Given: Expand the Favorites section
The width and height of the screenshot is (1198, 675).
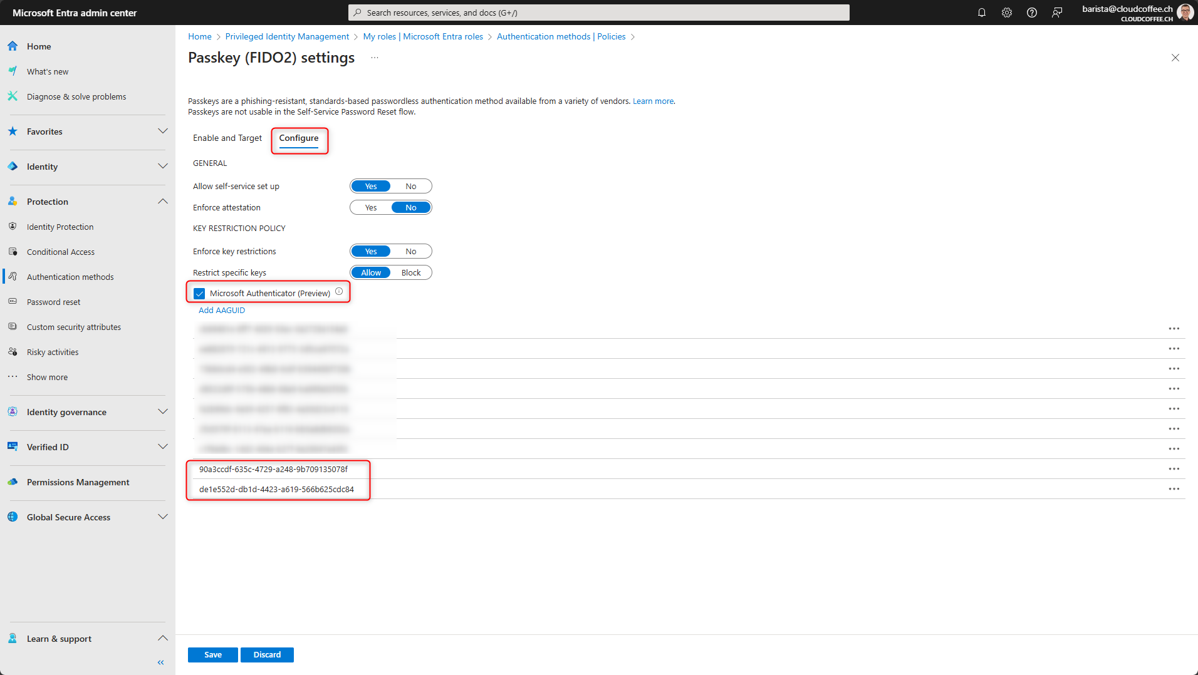Looking at the screenshot, I should pos(163,131).
